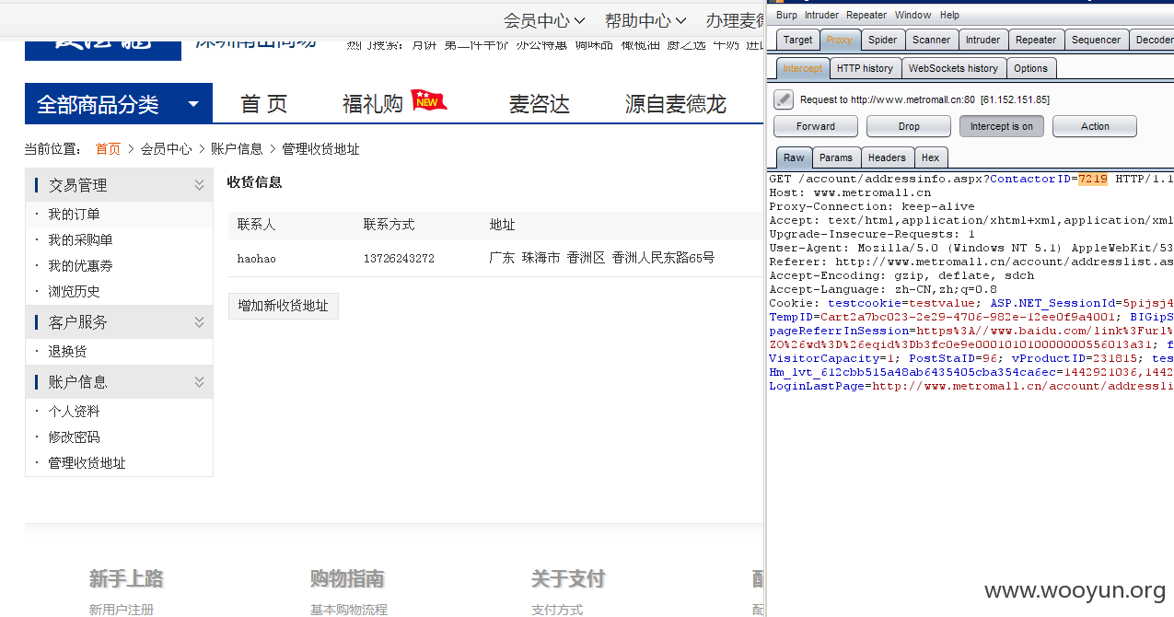
Task: Click the 新用户注册 footer link
Action: pos(122,609)
